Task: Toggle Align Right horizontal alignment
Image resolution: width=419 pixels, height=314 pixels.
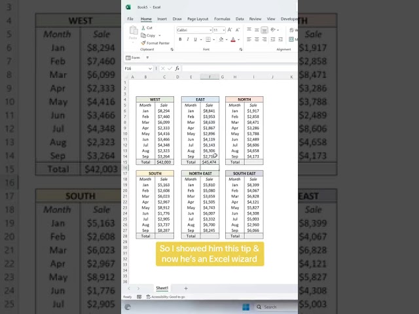Action: (x=264, y=39)
